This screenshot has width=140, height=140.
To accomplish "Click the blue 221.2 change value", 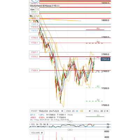I will tap(33, 115).
